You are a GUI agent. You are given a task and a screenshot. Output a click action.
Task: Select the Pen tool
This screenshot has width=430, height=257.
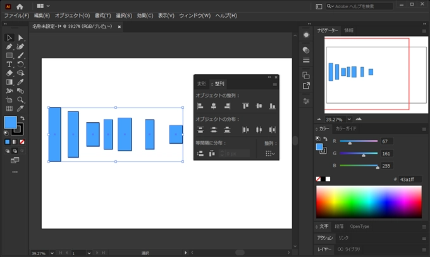[x=9, y=47]
